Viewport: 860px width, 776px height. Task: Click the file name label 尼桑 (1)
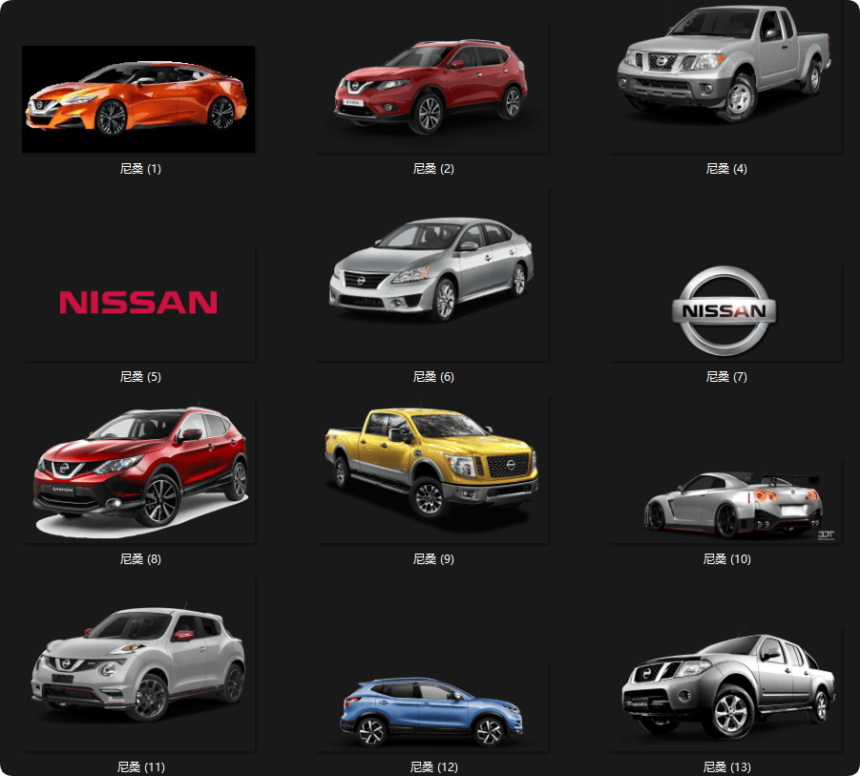tap(140, 169)
